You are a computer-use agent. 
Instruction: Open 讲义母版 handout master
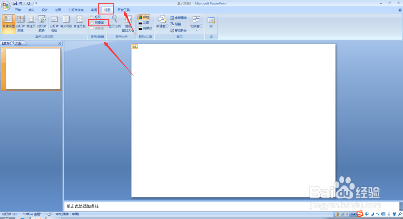coord(66,22)
